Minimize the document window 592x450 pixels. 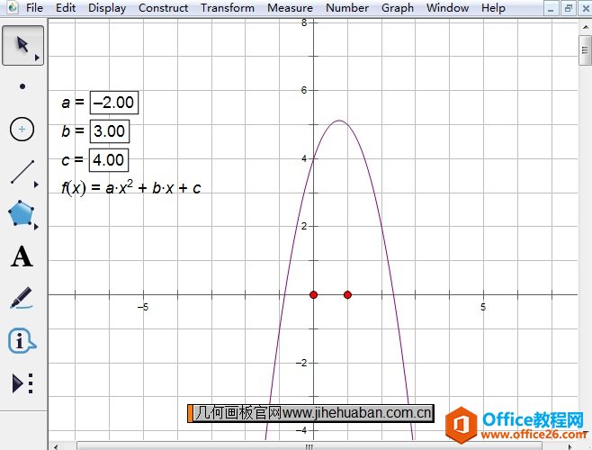coord(551,8)
